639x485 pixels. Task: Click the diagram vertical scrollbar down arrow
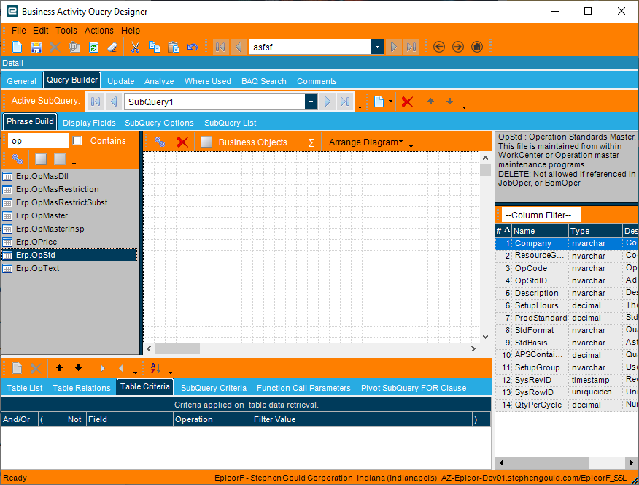point(485,337)
